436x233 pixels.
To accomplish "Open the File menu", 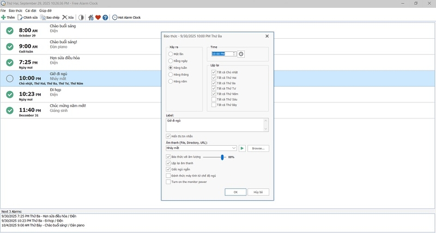I will (3, 10).
